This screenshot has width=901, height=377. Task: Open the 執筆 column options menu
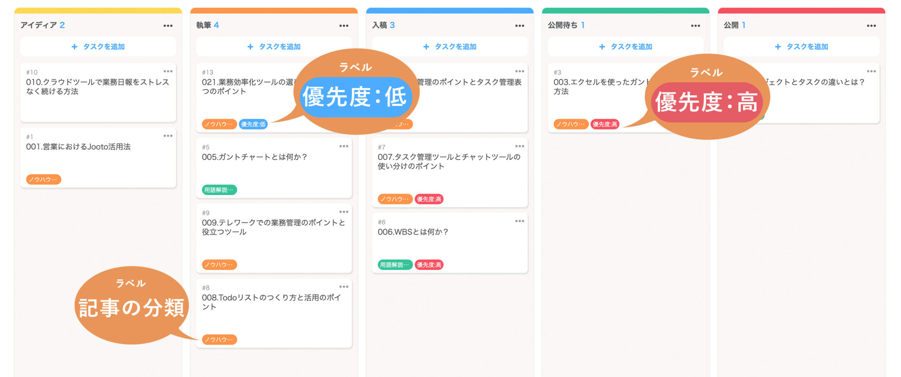(344, 26)
